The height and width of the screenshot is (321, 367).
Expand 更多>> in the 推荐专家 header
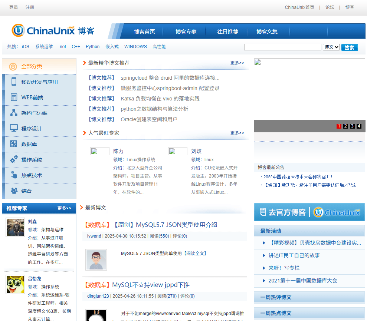click(64, 208)
